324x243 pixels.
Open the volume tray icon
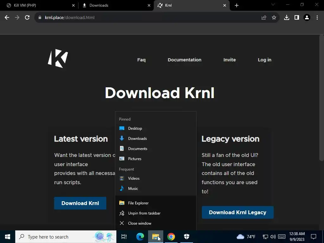click(273, 237)
